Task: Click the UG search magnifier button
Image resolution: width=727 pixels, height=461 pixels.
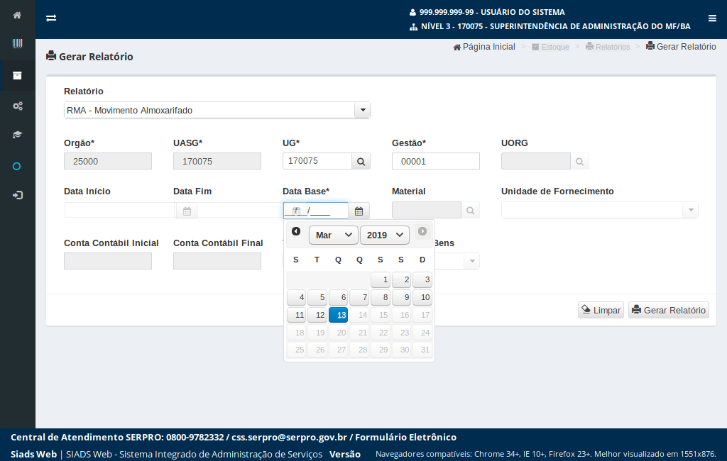Action: pos(361,161)
